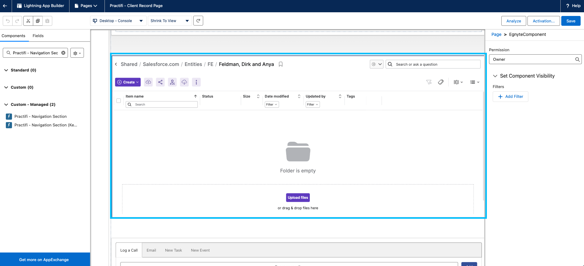Screen dimensions: 584x266
Task: Click the Help question mark icon
Action: [567, 6]
